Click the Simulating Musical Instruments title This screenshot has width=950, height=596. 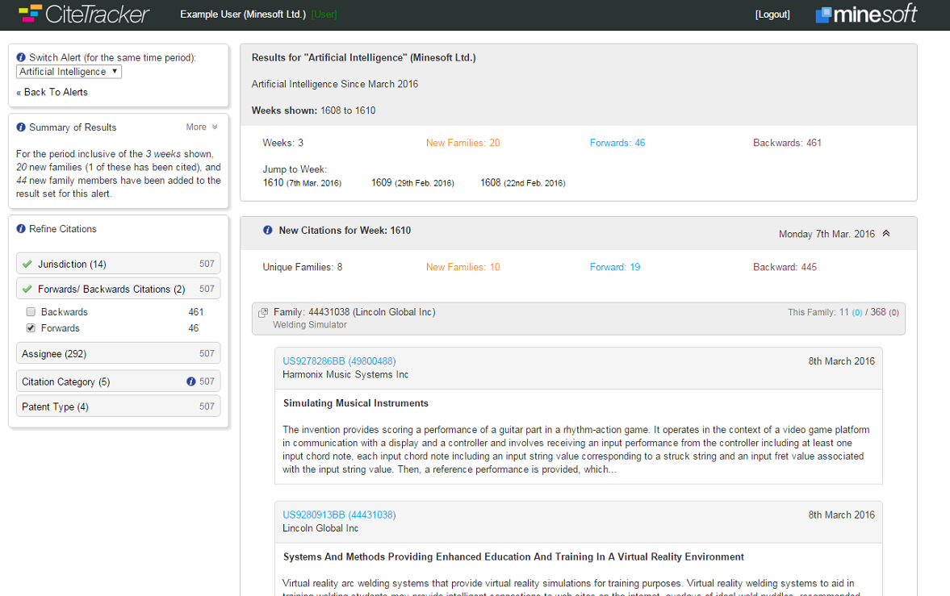pos(356,403)
